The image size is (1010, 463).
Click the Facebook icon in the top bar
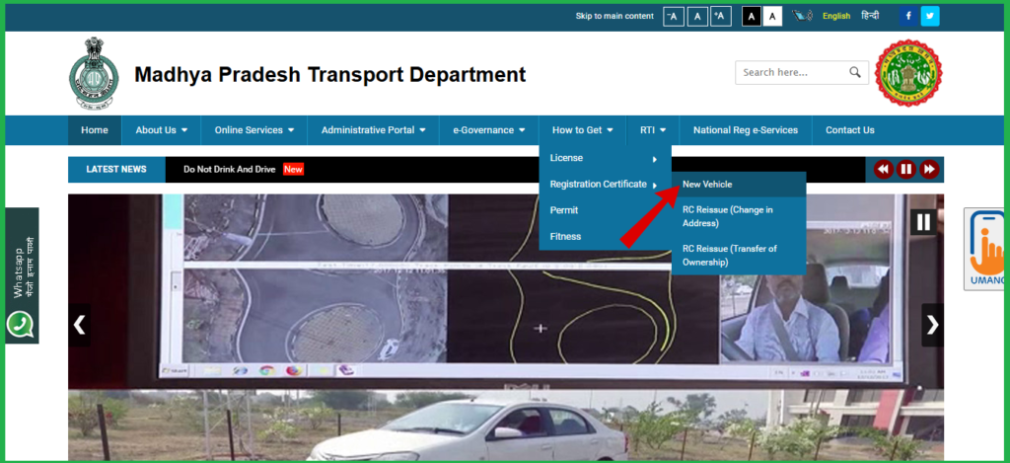[x=908, y=16]
